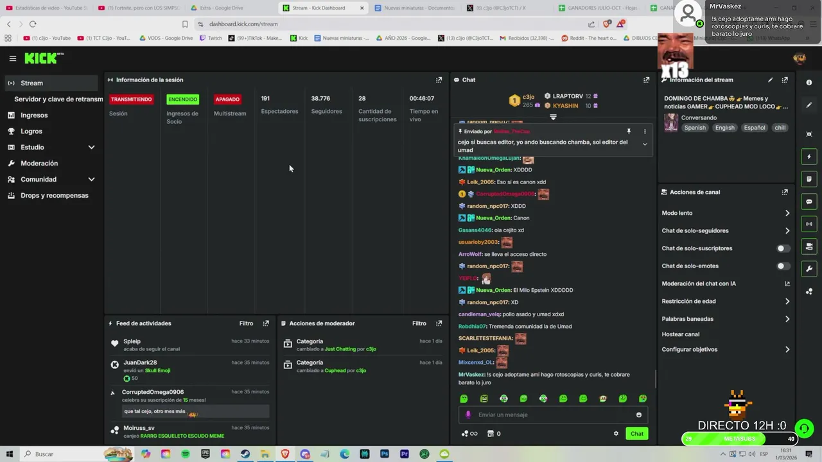Select Stream in the left sidebar
Viewport: 822px width, 462px height.
[52, 83]
